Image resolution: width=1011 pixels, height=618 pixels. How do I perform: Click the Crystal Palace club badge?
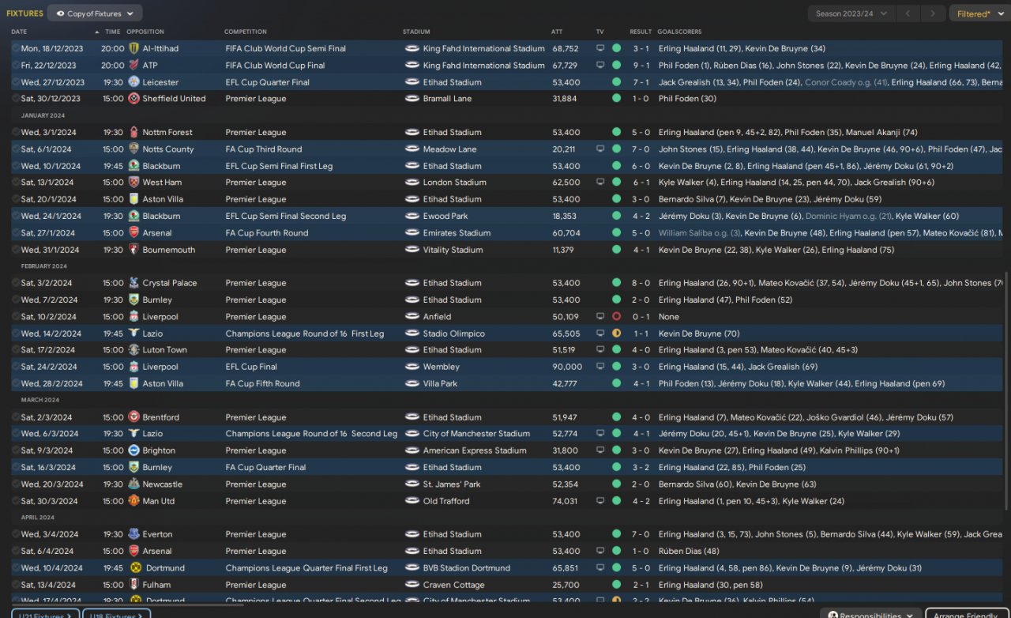[x=133, y=283]
